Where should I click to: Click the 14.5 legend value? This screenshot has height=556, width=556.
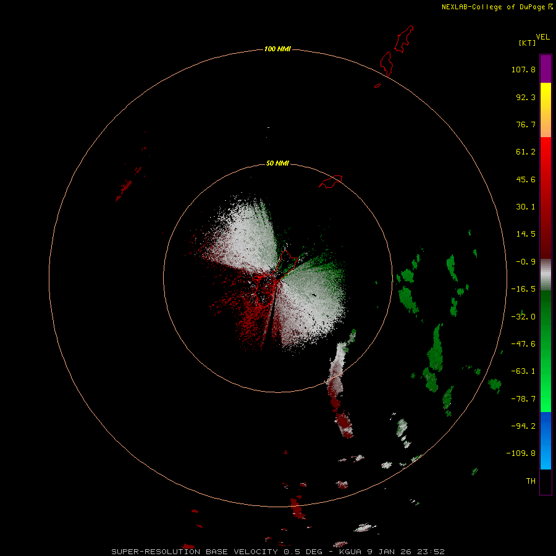tap(526, 234)
